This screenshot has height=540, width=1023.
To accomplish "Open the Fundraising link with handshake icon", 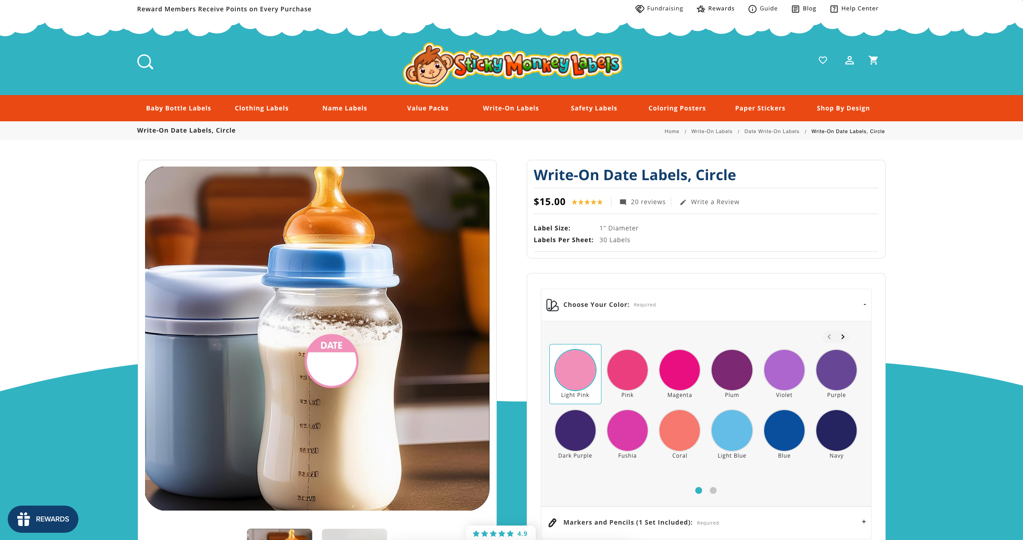I will click(659, 9).
